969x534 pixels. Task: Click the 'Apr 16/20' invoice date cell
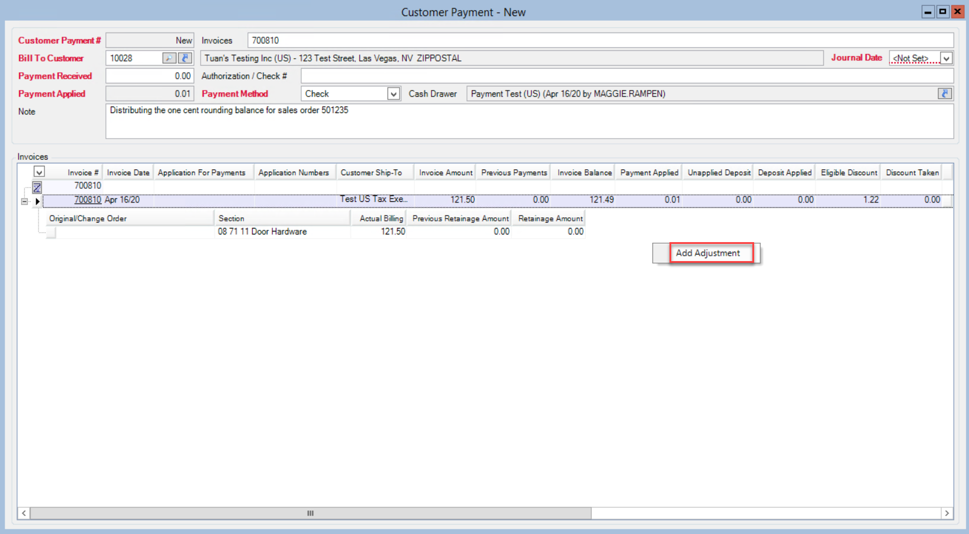128,200
